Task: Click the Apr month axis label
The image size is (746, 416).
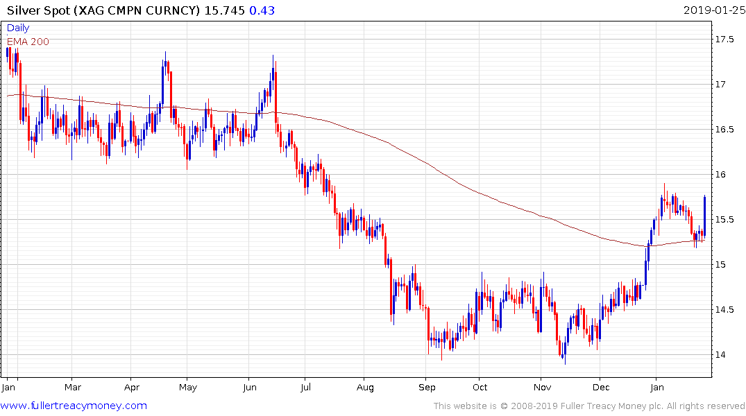Action: pos(132,388)
